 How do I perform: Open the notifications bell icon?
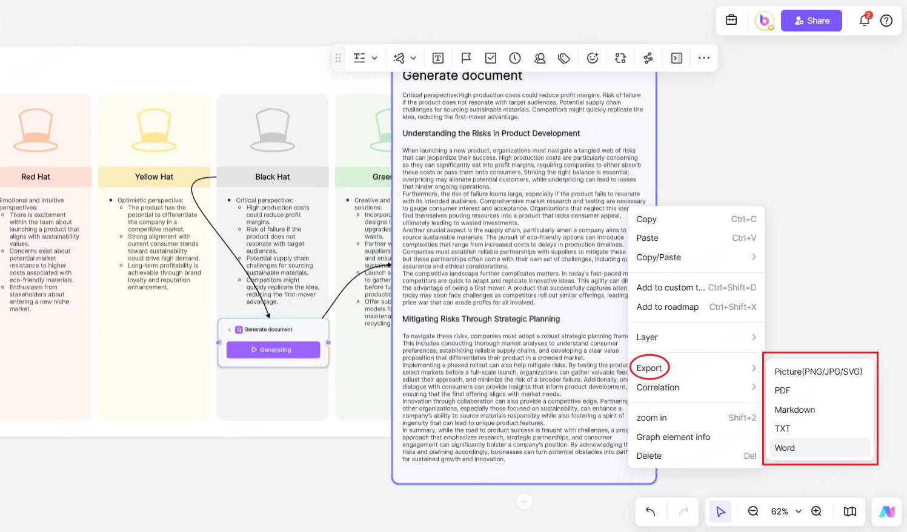click(x=865, y=21)
